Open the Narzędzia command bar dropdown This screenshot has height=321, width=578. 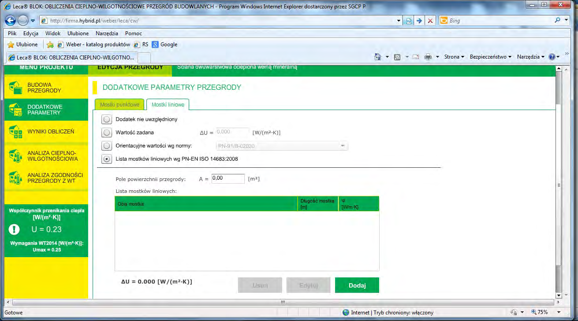coord(531,57)
